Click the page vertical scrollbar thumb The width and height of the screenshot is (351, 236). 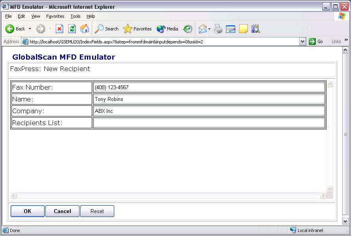coord(345,134)
